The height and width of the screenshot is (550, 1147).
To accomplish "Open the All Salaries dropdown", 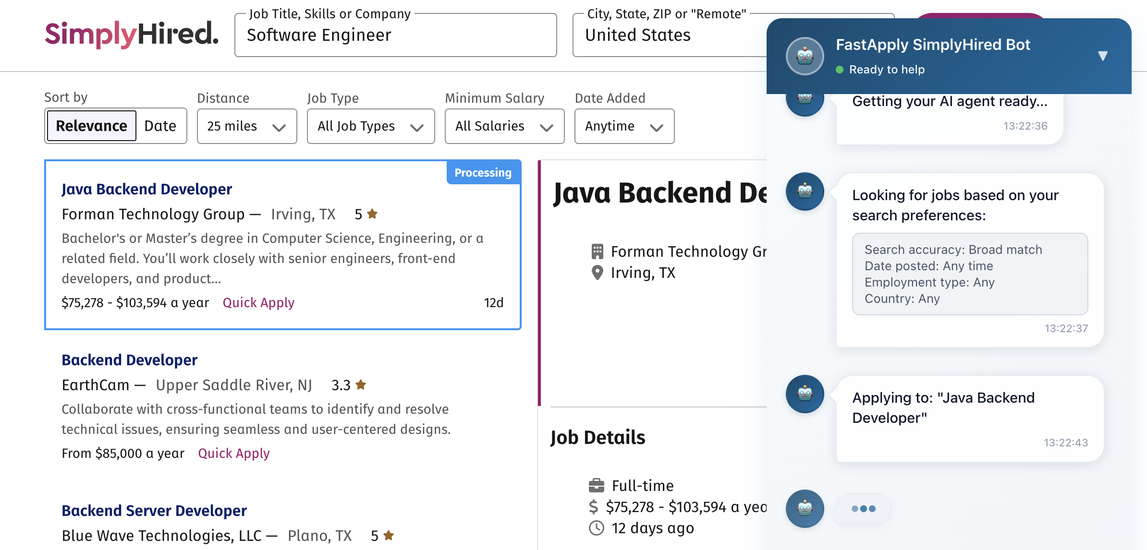I will pos(504,126).
